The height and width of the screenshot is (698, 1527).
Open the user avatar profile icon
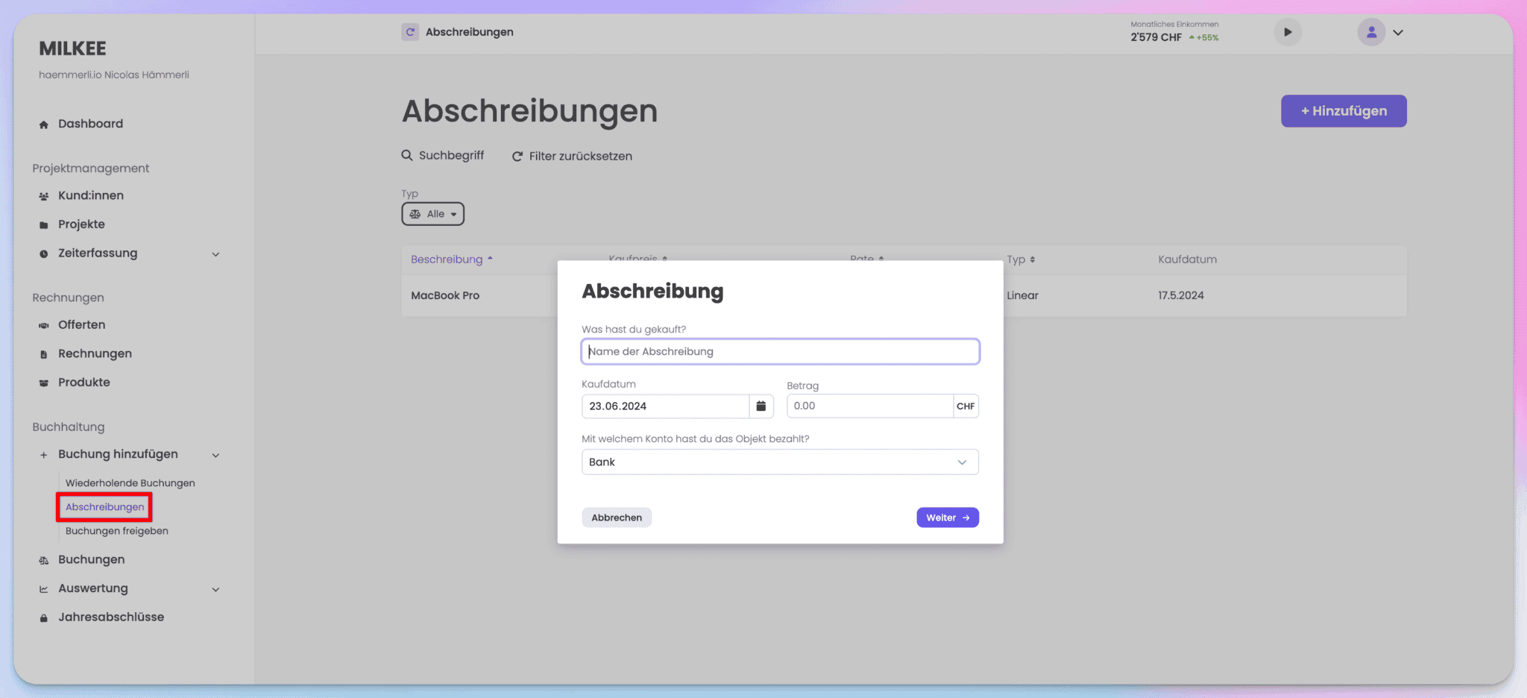click(x=1370, y=32)
